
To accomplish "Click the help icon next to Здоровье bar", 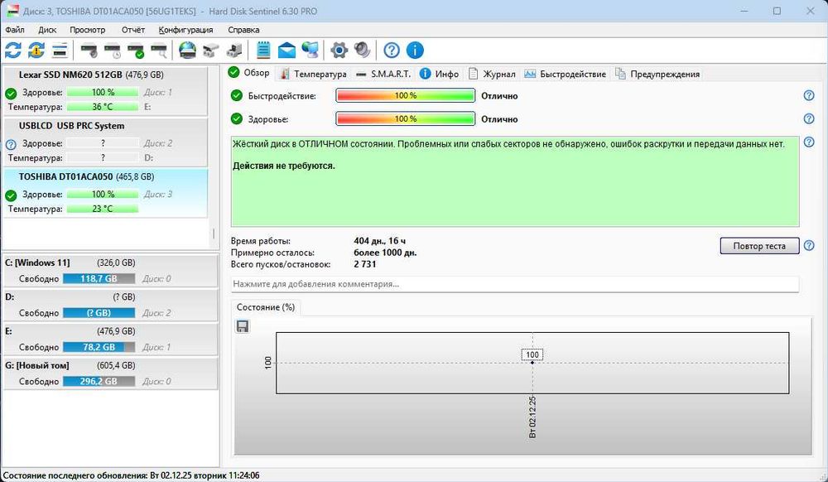I will pos(808,118).
